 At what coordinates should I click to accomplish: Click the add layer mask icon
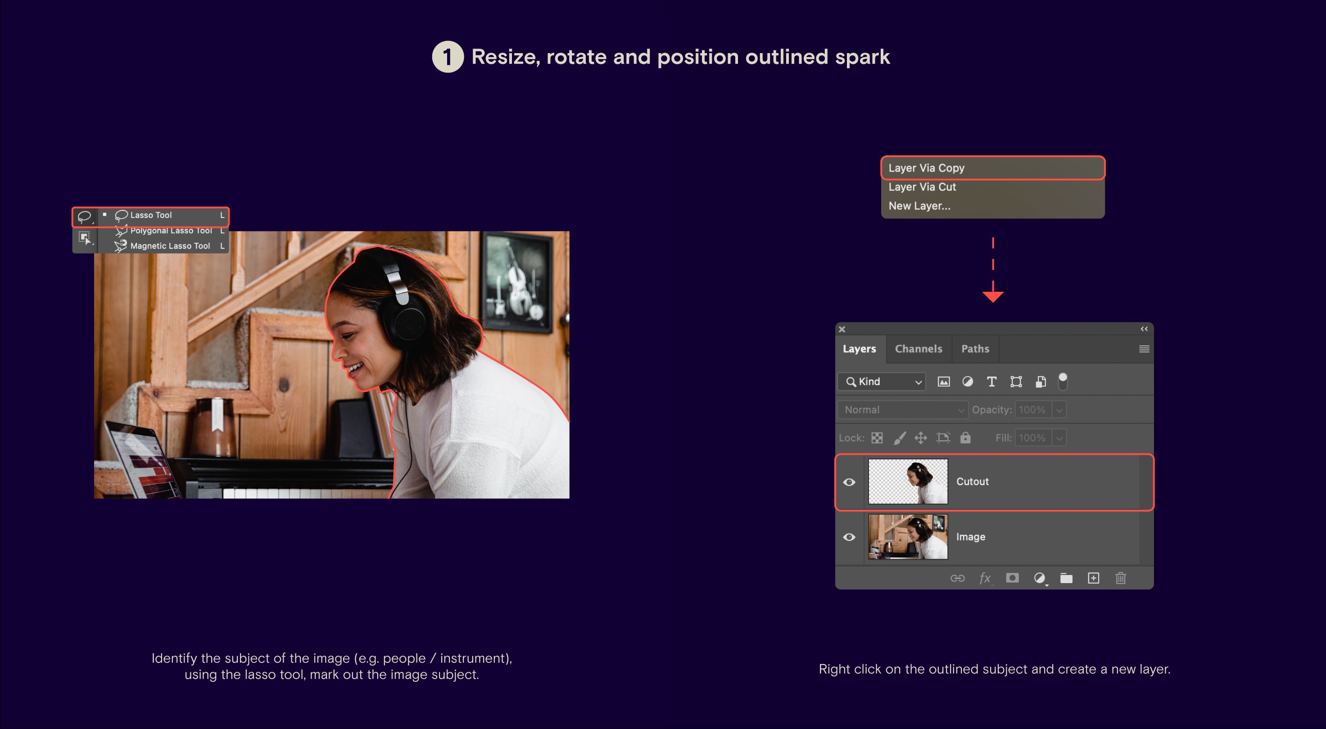tap(1012, 578)
